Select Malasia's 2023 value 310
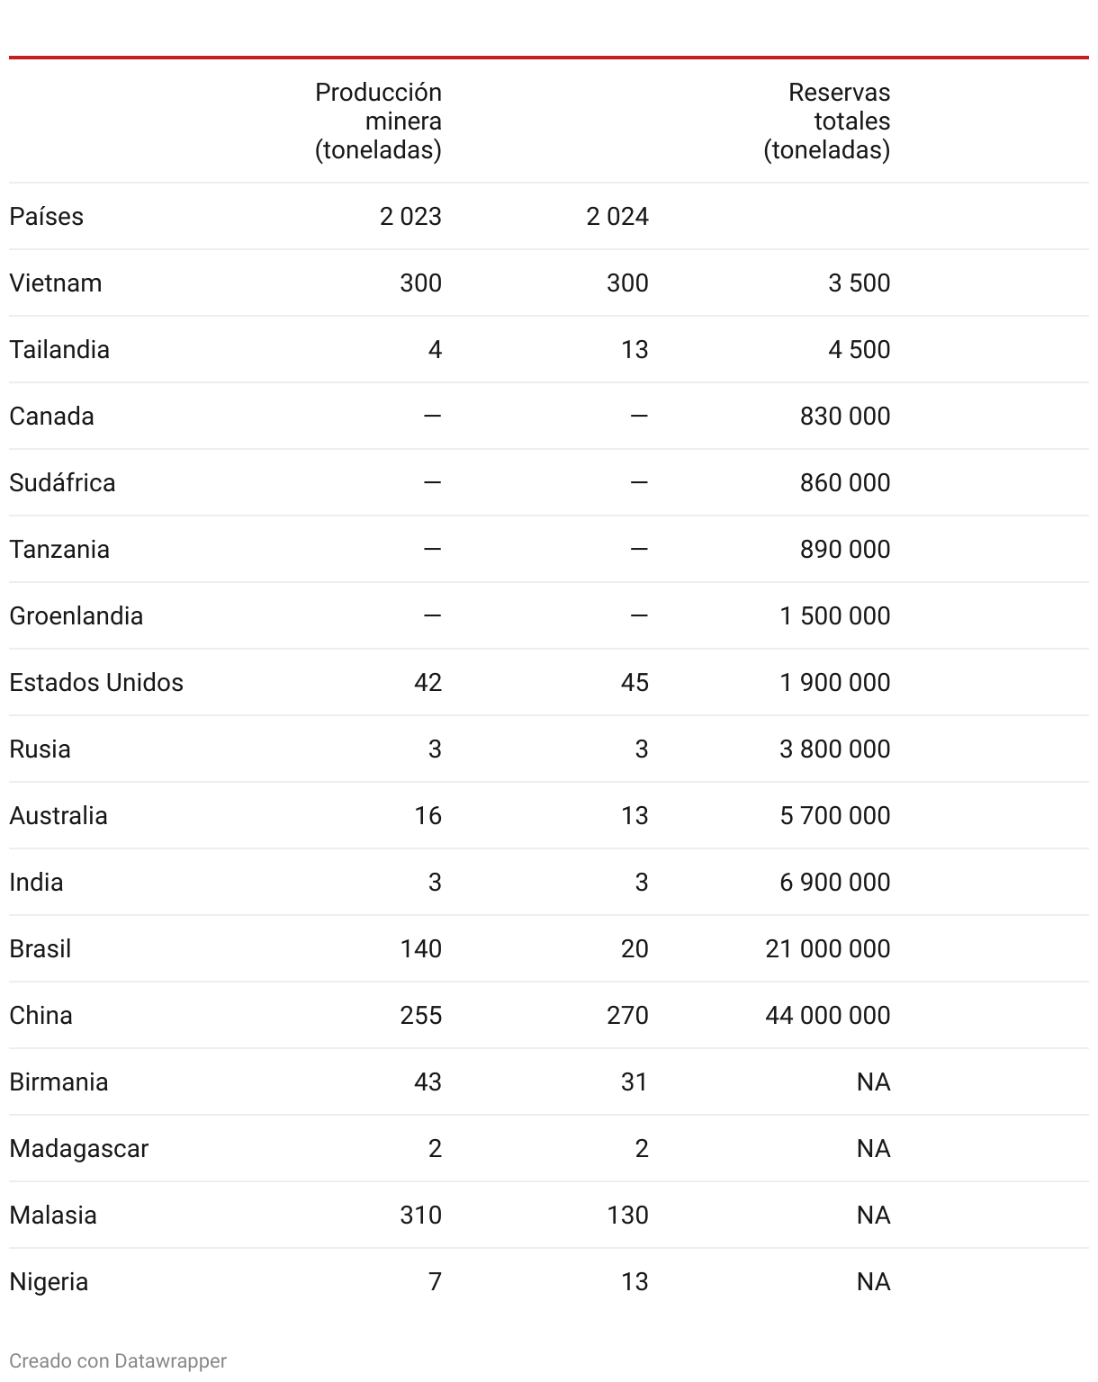Image resolution: width=1098 pixels, height=1382 pixels. pos(421,1215)
